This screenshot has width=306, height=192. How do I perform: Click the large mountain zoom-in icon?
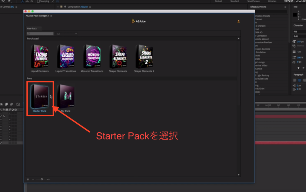(x=48, y=179)
